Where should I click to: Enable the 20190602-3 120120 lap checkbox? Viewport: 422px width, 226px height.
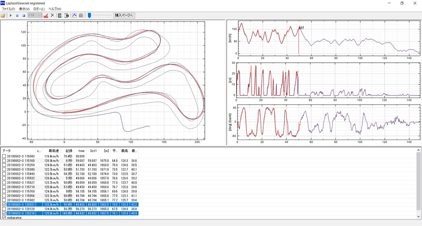coord(4,209)
